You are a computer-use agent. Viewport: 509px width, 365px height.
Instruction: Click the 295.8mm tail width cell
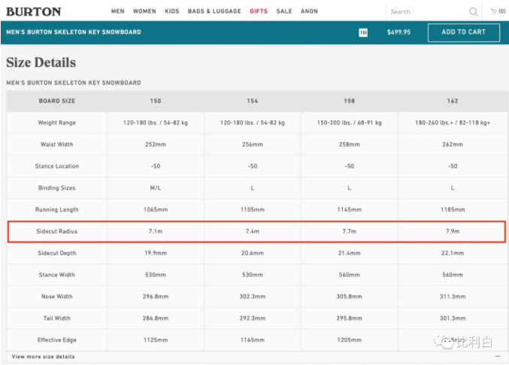coord(350,318)
